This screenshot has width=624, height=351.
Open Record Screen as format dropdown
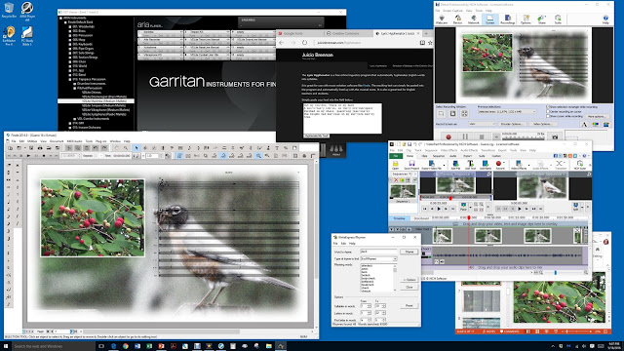[482, 124]
